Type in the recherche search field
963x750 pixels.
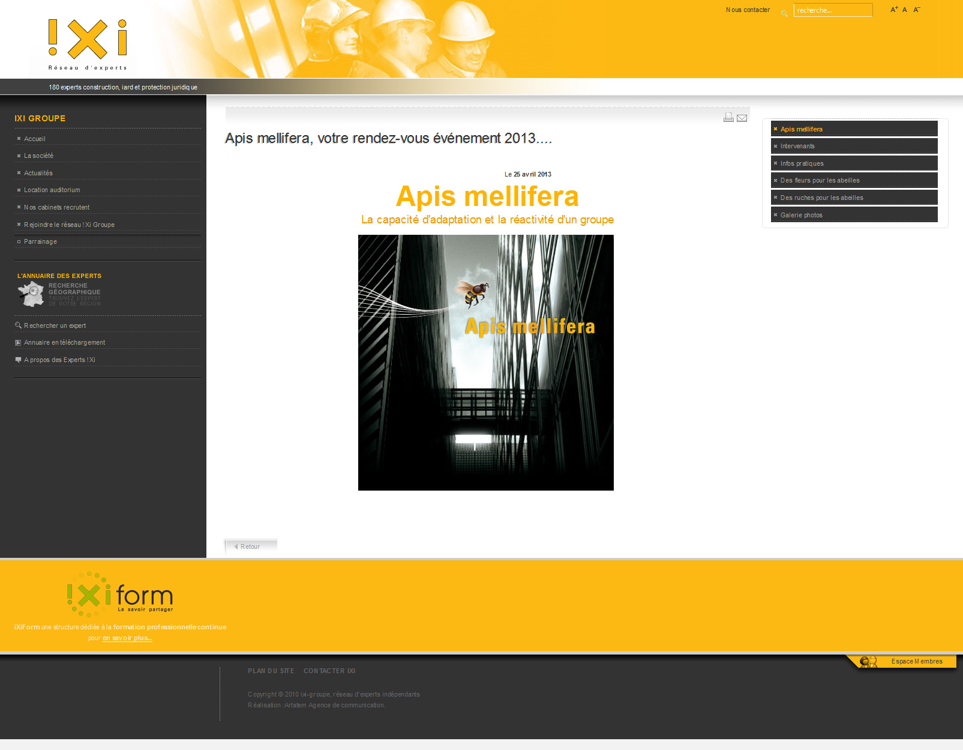coord(832,10)
